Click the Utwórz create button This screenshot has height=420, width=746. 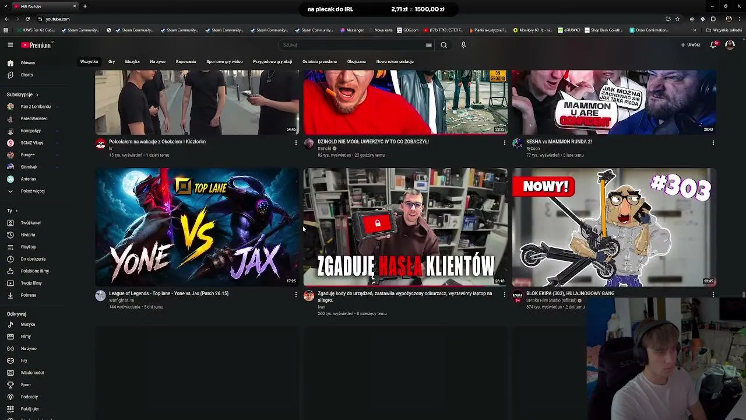(691, 45)
